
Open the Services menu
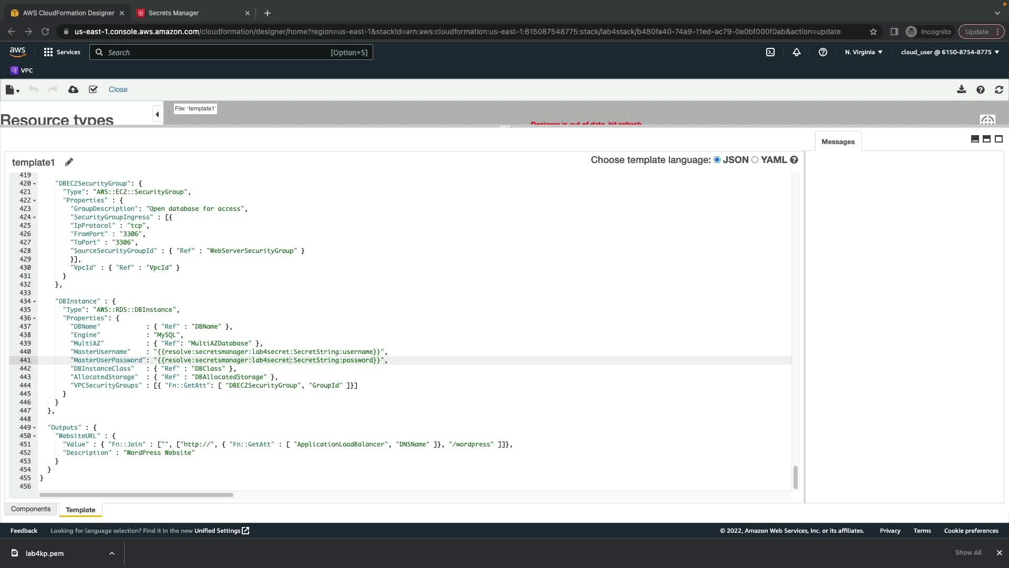tap(62, 52)
